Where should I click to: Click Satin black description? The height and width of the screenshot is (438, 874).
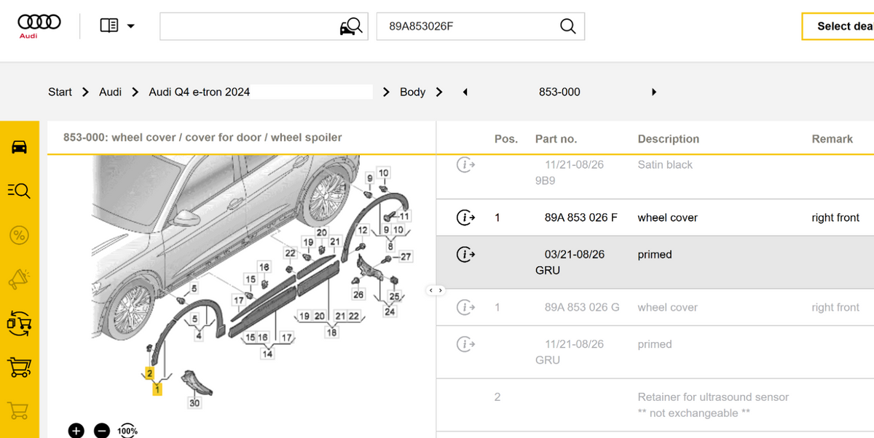pyautogui.click(x=665, y=164)
